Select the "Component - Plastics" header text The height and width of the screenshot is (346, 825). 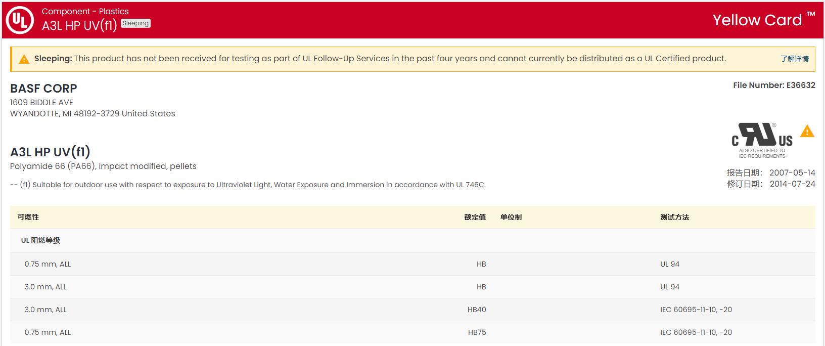click(x=85, y=11)
